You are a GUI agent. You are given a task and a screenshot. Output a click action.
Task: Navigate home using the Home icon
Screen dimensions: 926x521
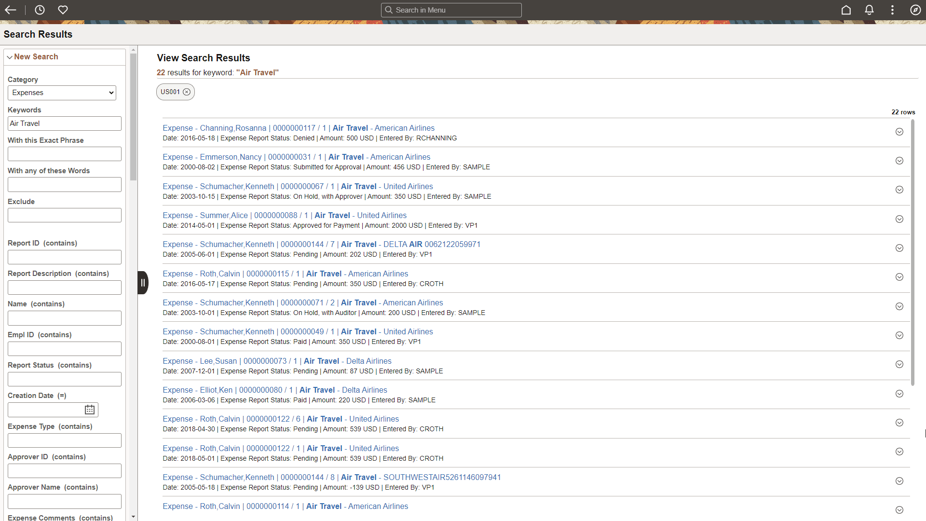tap(846, 10)
